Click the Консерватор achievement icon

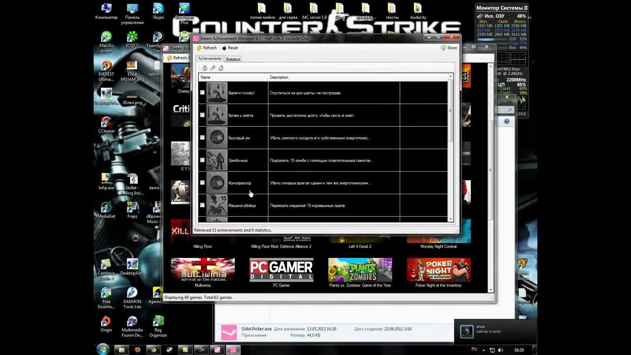pyautogui.click(x=216, y=183)
